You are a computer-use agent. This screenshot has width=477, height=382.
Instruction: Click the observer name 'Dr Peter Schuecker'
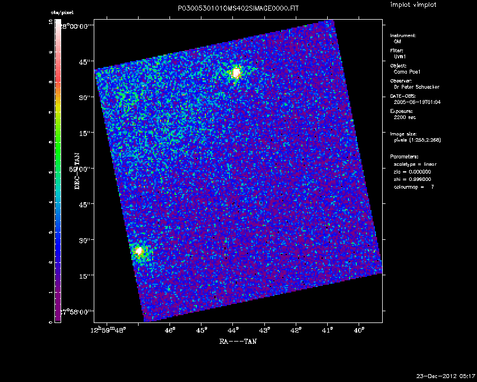click(416, 87)
